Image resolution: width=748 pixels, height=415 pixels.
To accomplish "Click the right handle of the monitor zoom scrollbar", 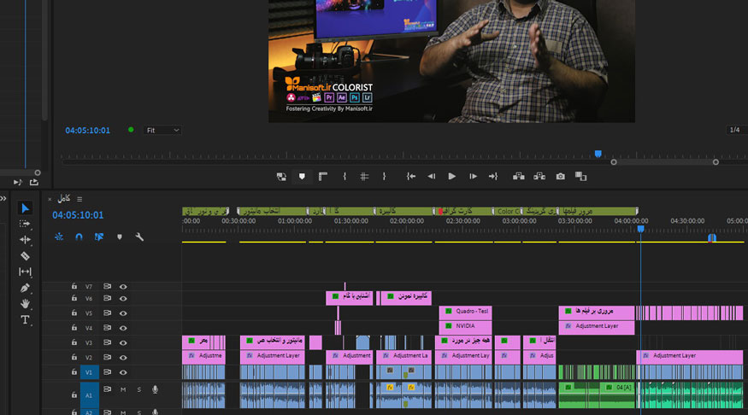I will pos(716,162).
